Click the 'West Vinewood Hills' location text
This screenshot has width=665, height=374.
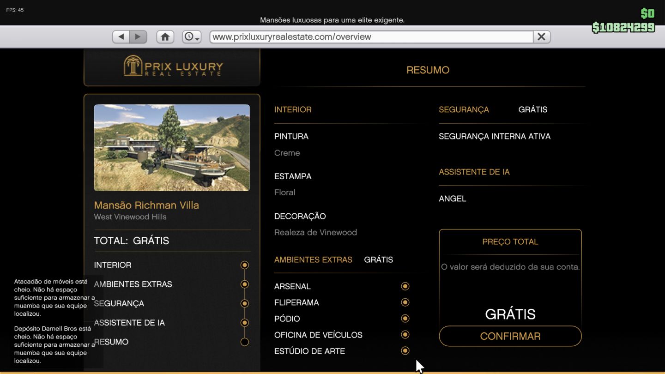130,217
